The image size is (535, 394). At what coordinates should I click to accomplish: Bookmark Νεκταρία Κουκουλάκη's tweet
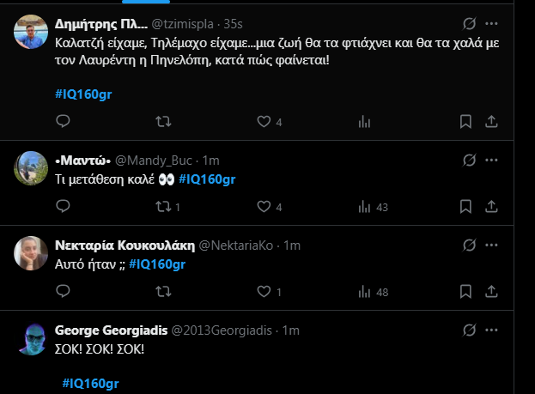[x=465, y=292]
